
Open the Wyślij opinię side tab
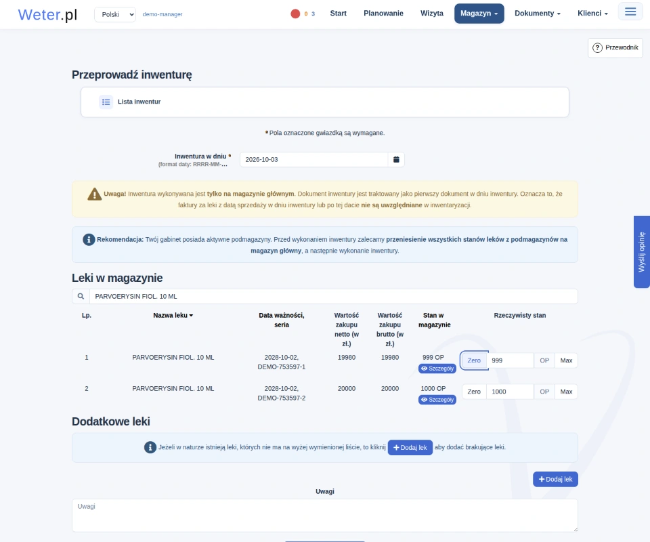tap(642, 252)
